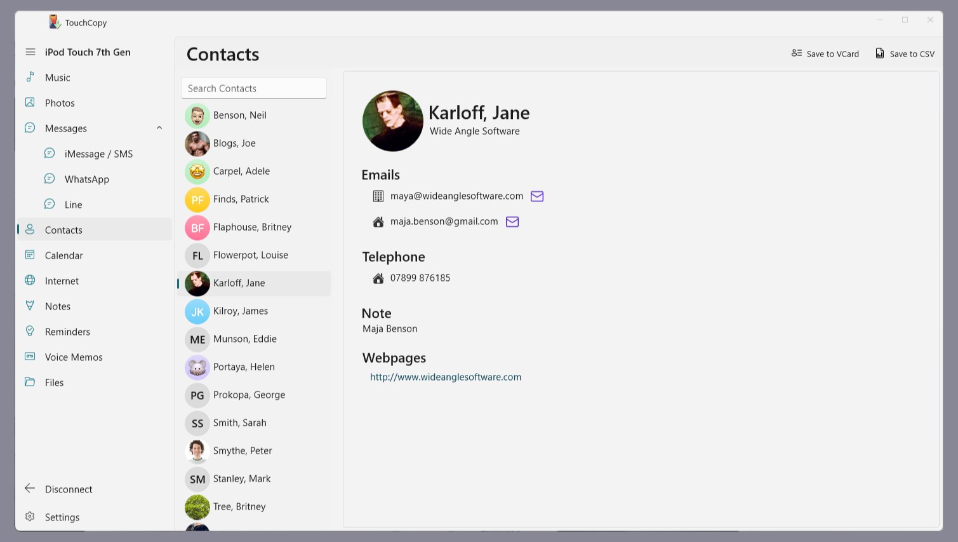Click the Search Contacts field

pyautogui.click(x=254, y=88)
